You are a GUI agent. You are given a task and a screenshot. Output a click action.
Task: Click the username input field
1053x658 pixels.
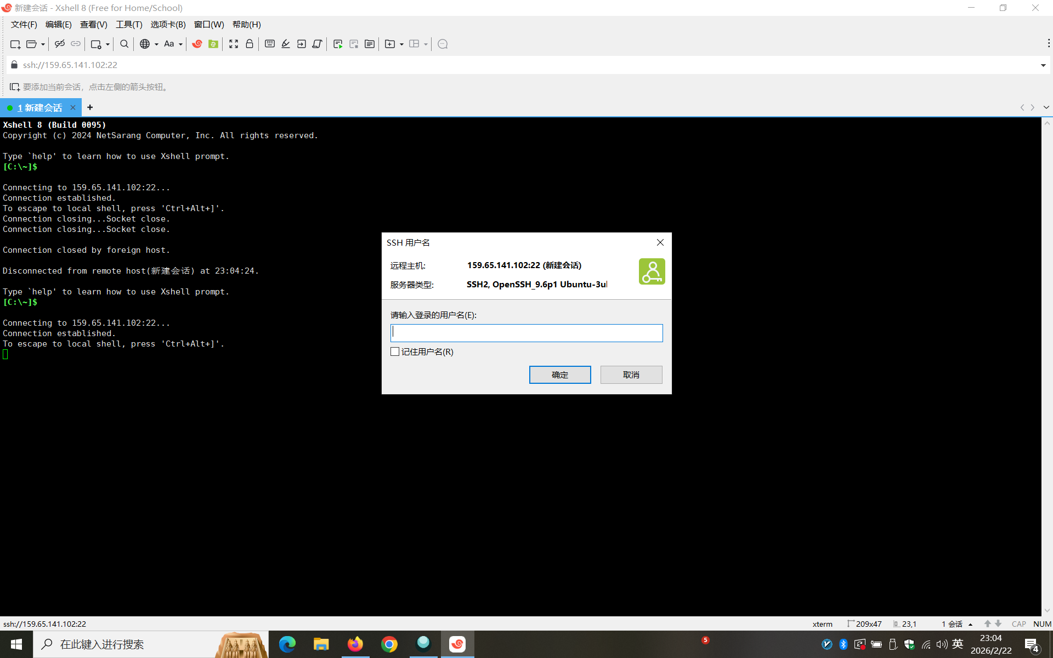point(526,333)
